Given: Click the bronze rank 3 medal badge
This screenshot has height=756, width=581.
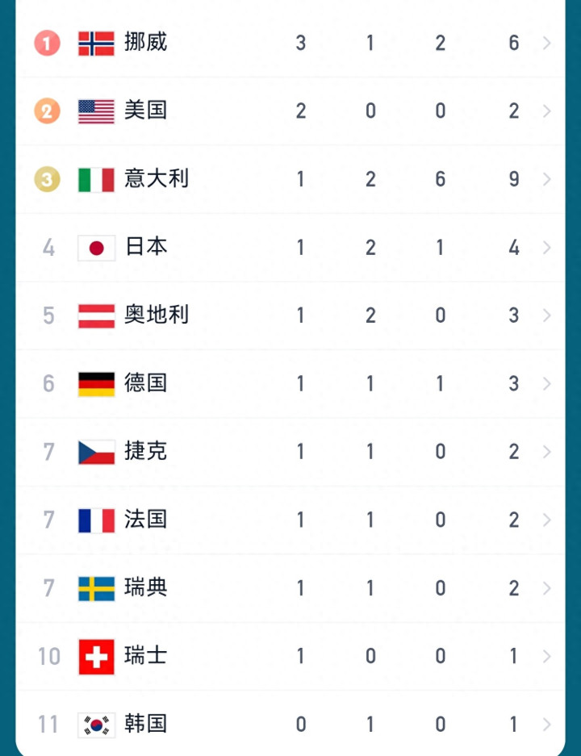Looking at the screenshot, I should (47, 179).
